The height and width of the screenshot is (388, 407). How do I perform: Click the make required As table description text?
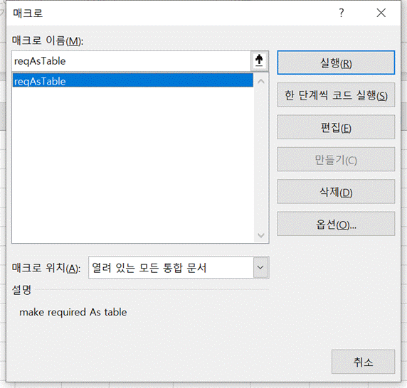click(x=73, y=312)
